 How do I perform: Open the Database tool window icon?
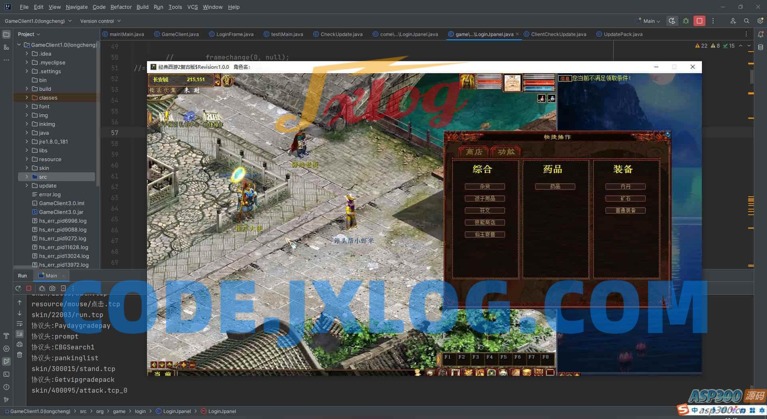pos(761,47)
